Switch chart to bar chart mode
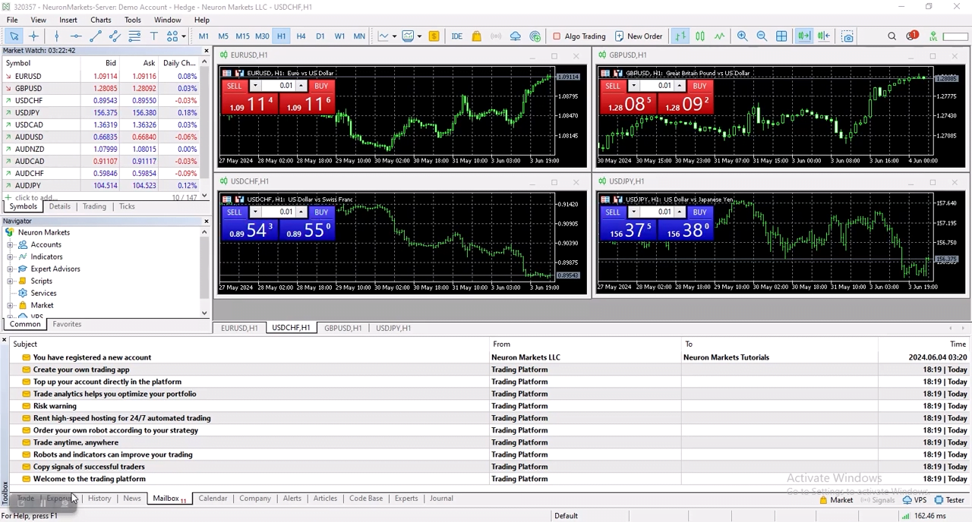The image size is (972, 522). tap(682, 36)
